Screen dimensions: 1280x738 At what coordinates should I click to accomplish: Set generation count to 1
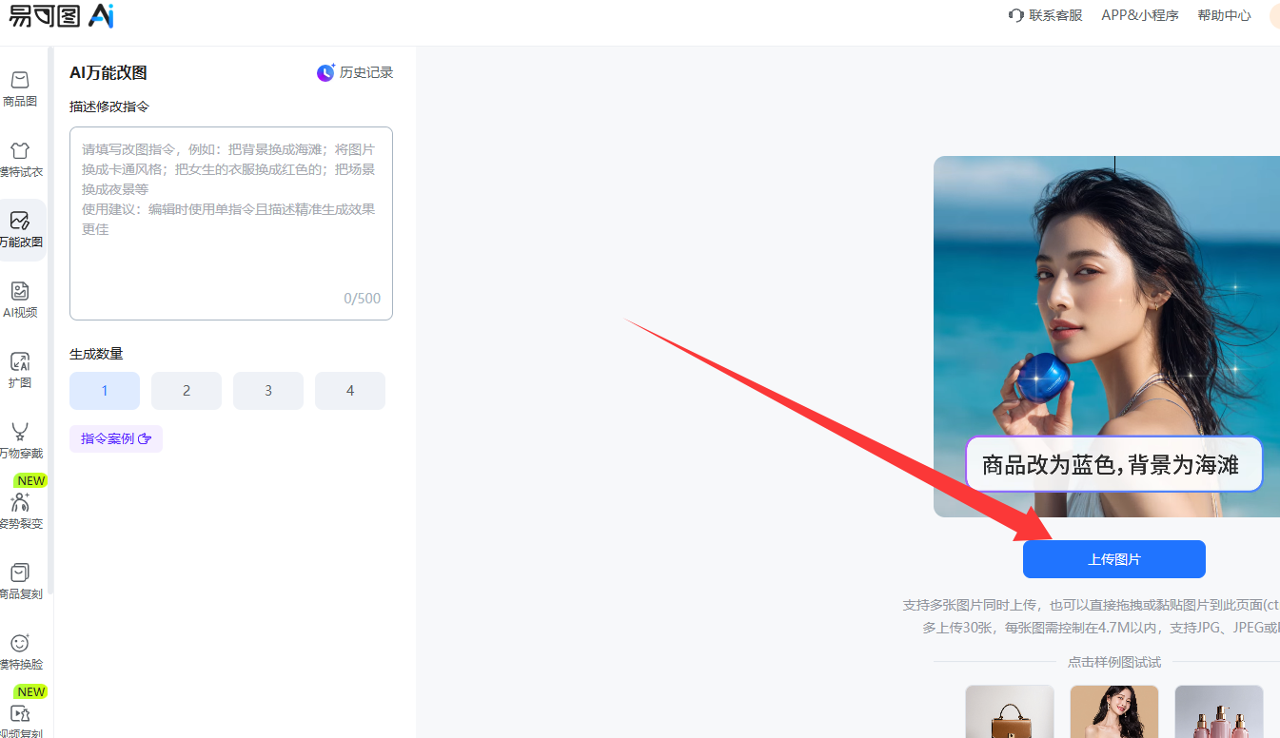(x=105, y=391)
